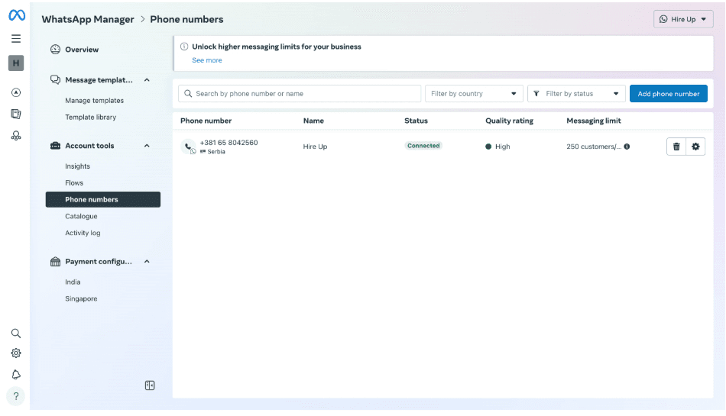This screenshot has height=416, width=726.
Task: Click the help question mark icon
Action: tap(16, 396)
